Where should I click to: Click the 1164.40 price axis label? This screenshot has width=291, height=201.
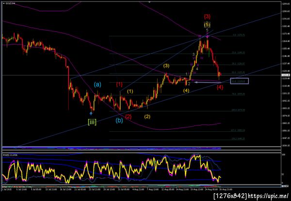click(286, 41)
